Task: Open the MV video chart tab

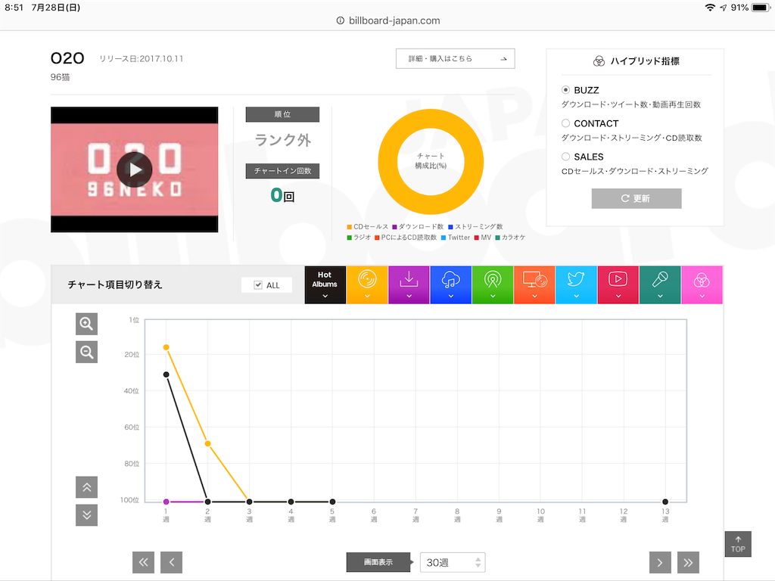Action: pyautogui.click(x=618, y=284)
